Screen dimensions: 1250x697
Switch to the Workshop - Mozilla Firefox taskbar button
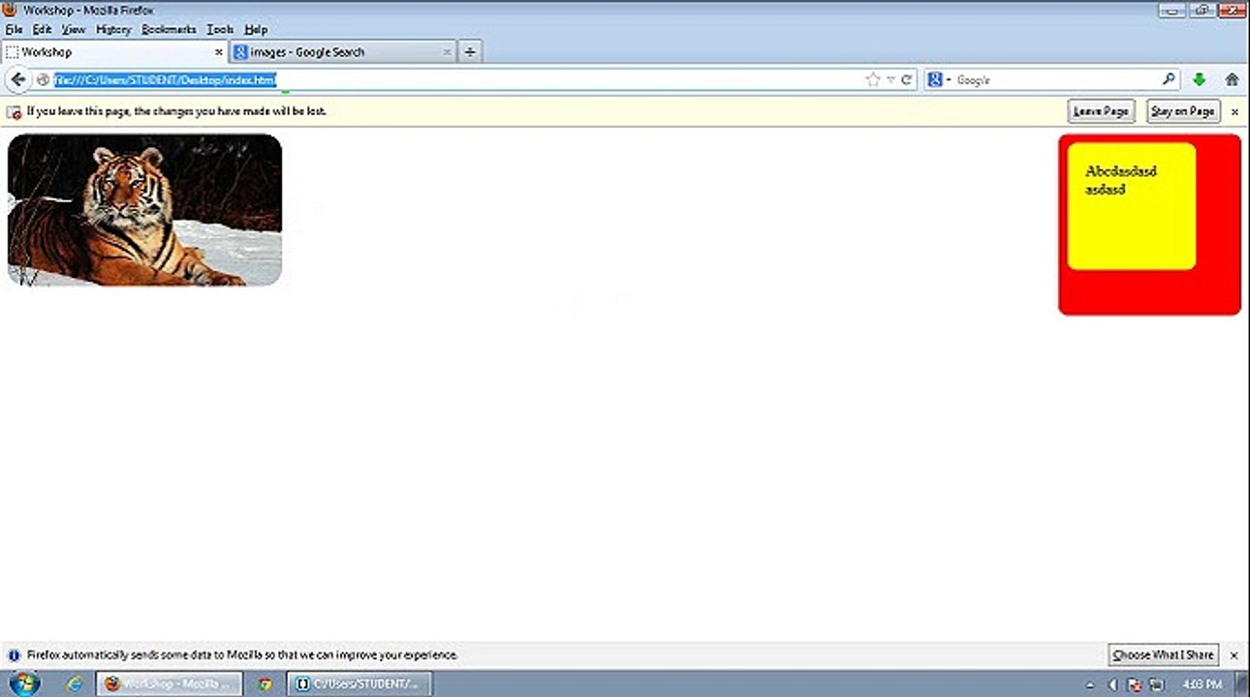pos(170,683)
